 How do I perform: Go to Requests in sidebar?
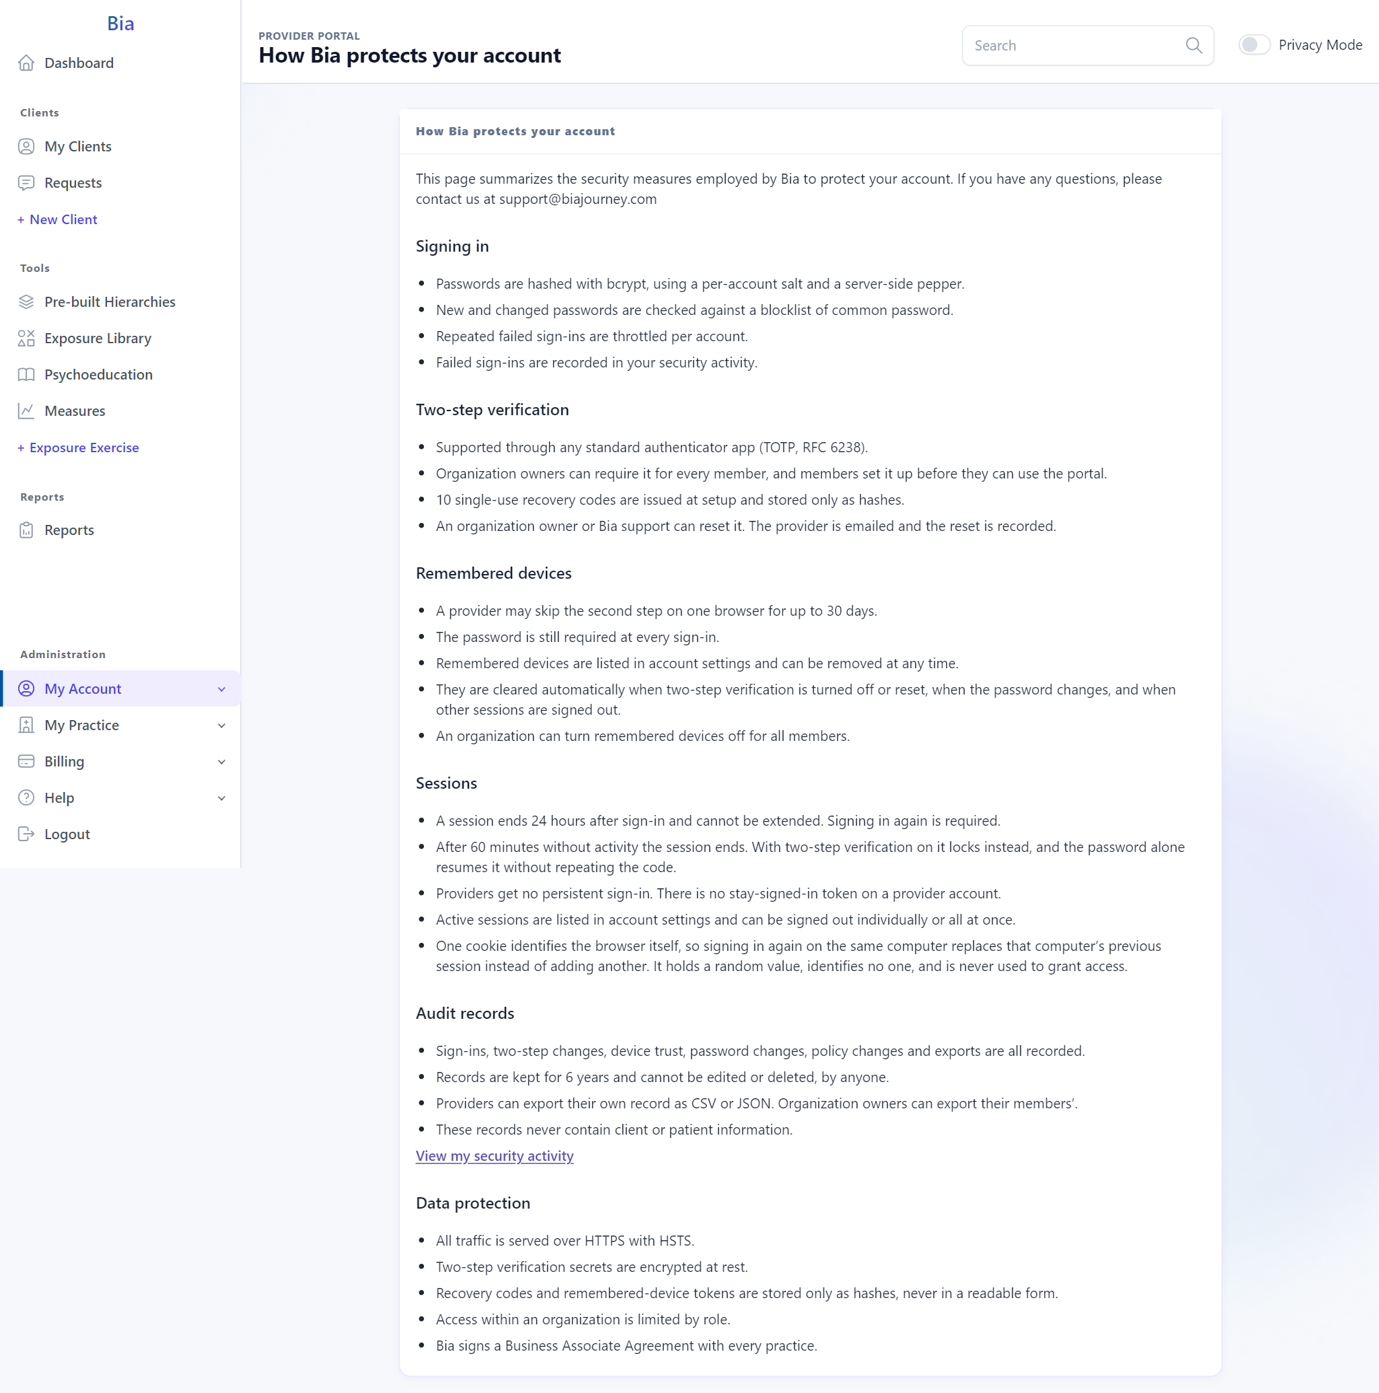pyautogui.click(x=120, y=182)
